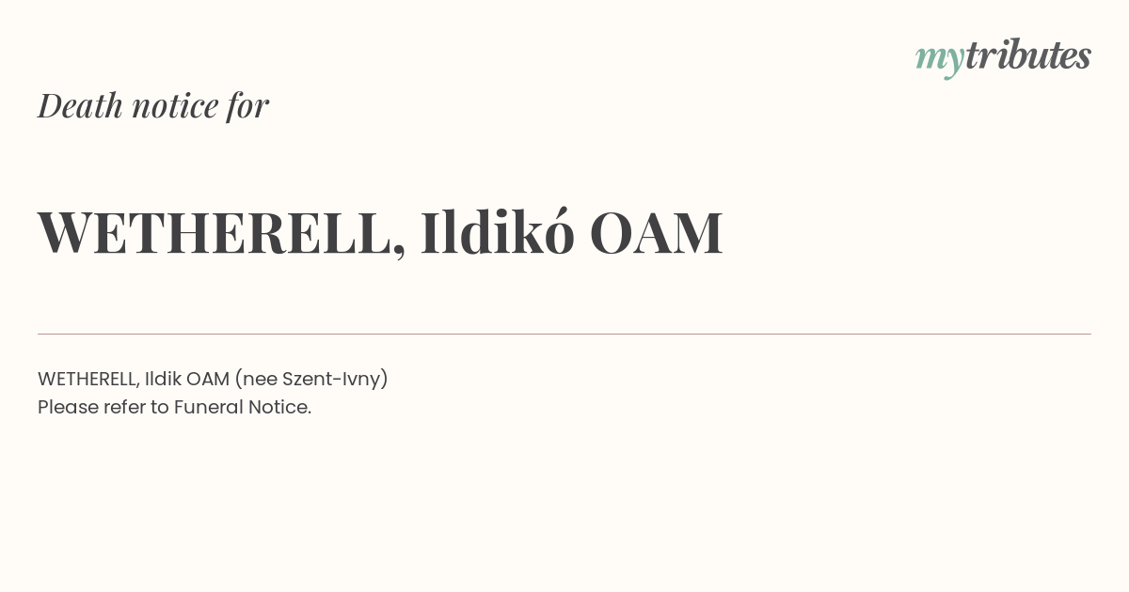Click the large "WETHERELL," surname in the title
1129x592 pixels.
[x=222, y=233]
